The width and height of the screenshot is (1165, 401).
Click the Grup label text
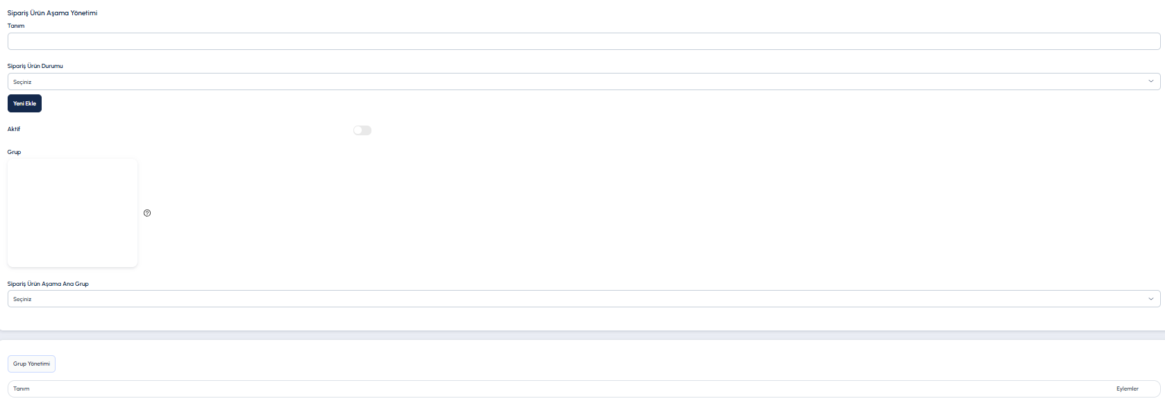point(15,152)
